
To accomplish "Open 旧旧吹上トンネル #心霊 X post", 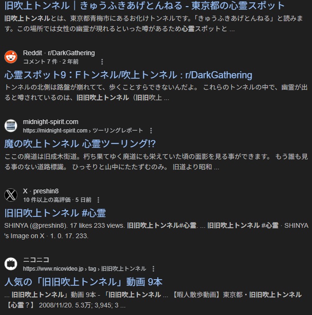I will [x=55, y=213].
